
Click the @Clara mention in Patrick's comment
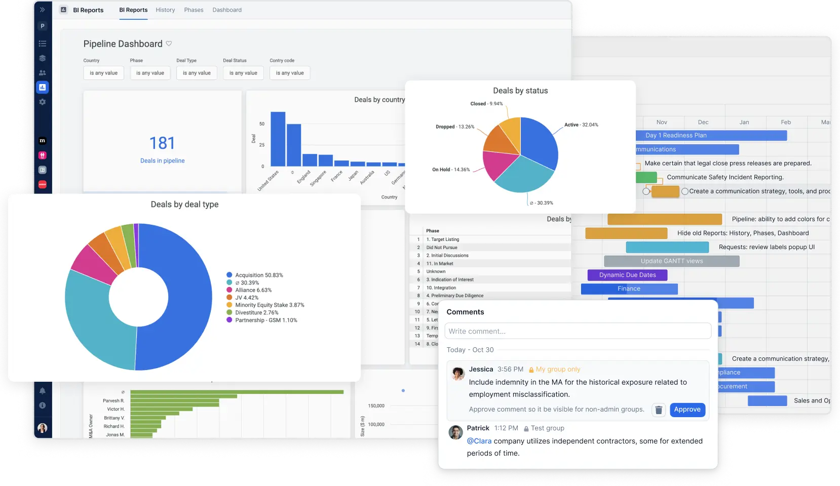click(x=479, y=441)
